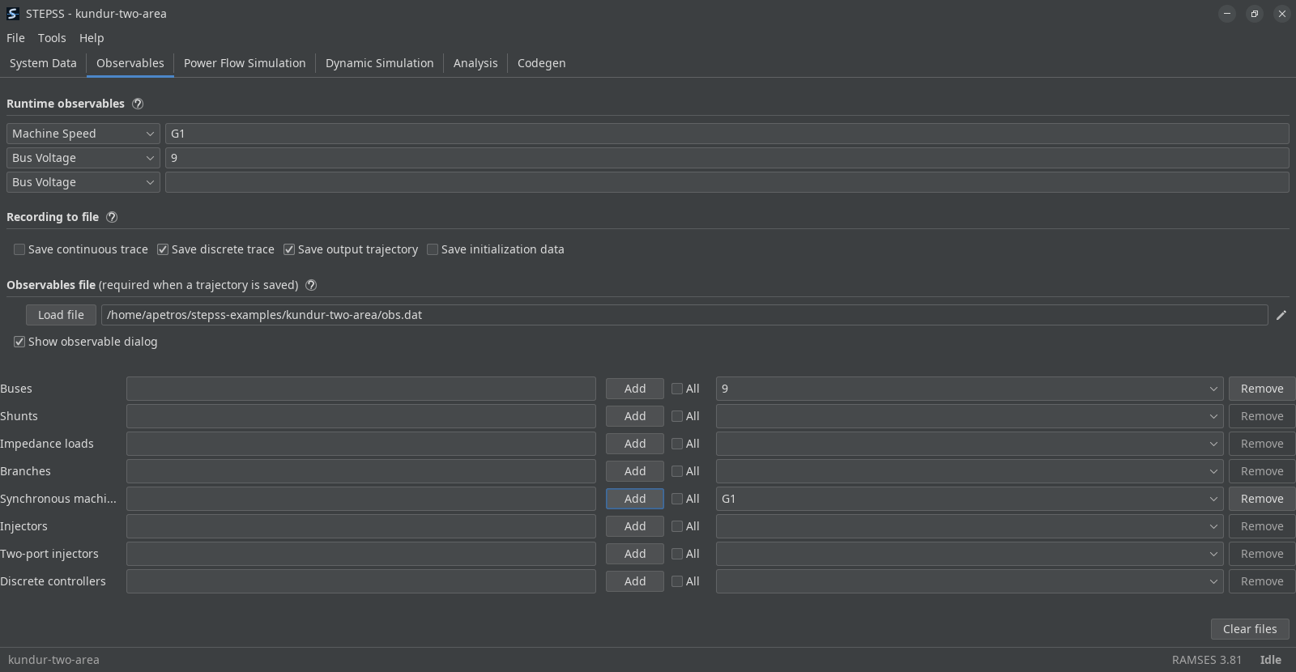Click Add for Buses
The height and width of the screenshot is (672, 1296).
[635, 389]
